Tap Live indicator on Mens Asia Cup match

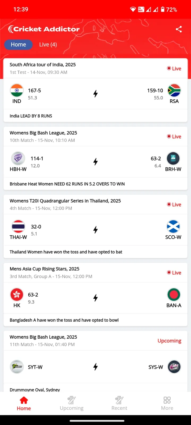tap(174, 273)
